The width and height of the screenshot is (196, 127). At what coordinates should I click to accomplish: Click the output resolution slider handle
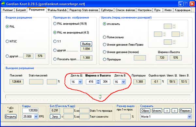pyautogui.click(x=100, y=97)
